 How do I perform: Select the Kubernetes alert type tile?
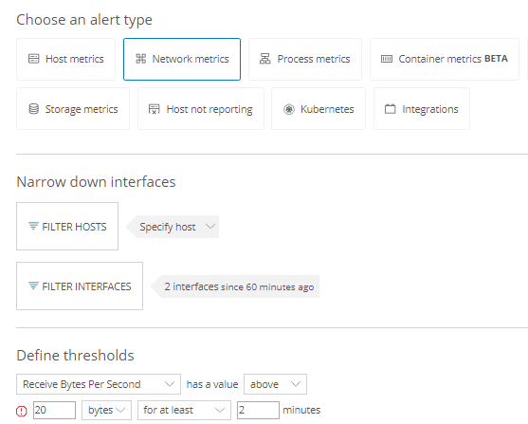pos(319,108)
